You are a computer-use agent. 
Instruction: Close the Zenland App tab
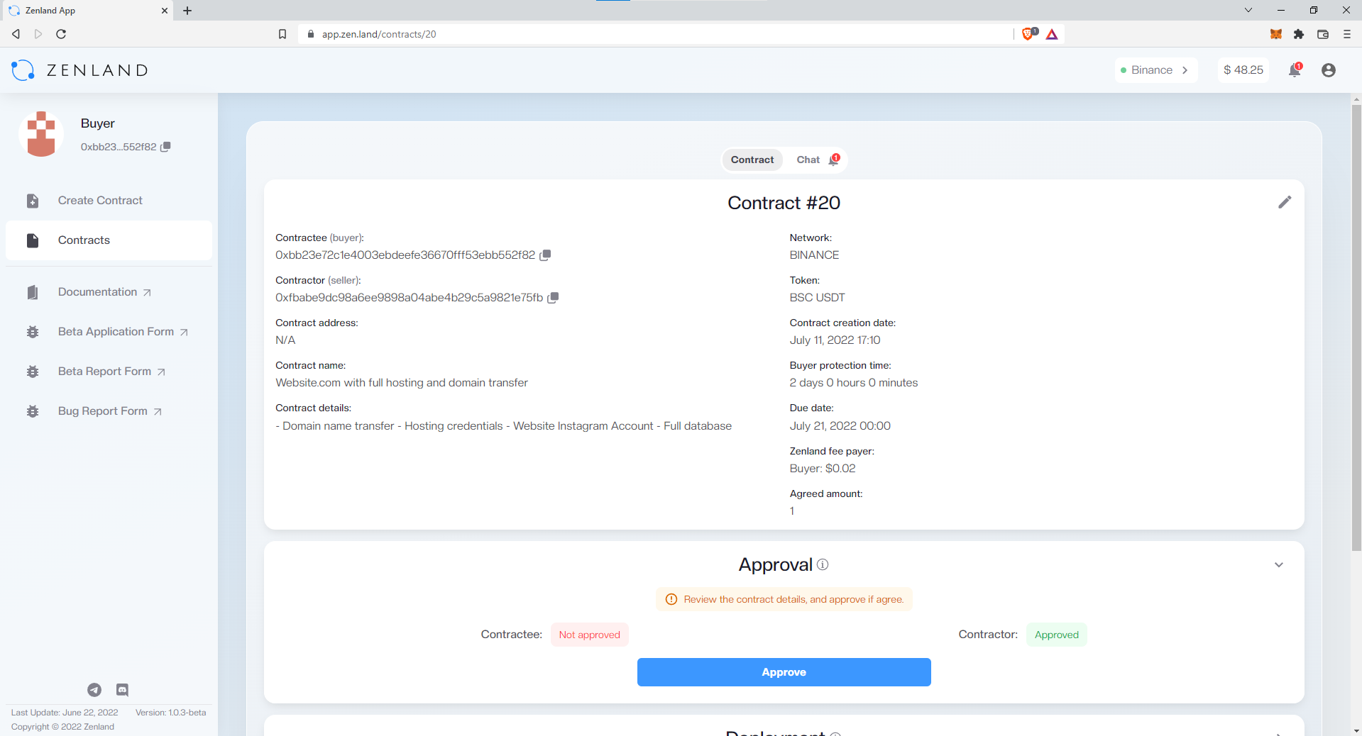click(x=165, y=11)
